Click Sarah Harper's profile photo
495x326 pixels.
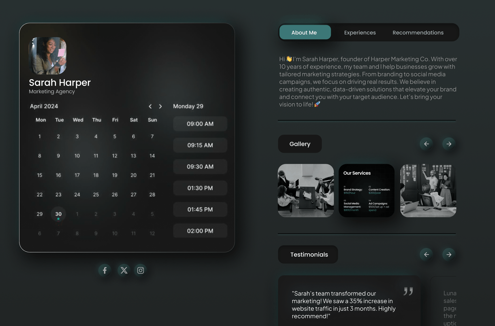point(47,56)
